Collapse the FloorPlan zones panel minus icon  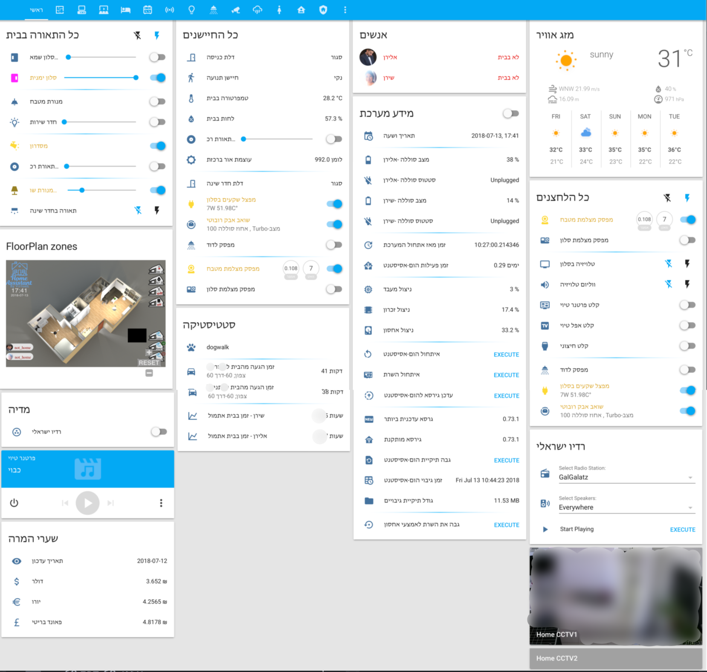(149, 373)
